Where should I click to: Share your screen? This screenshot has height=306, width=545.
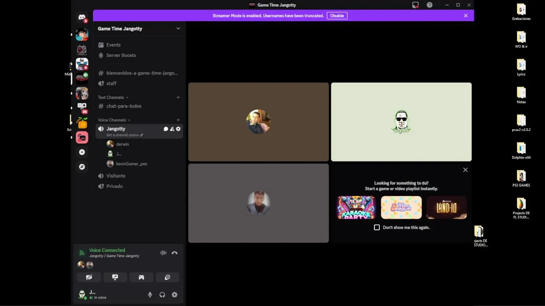(x=115, y=277)
